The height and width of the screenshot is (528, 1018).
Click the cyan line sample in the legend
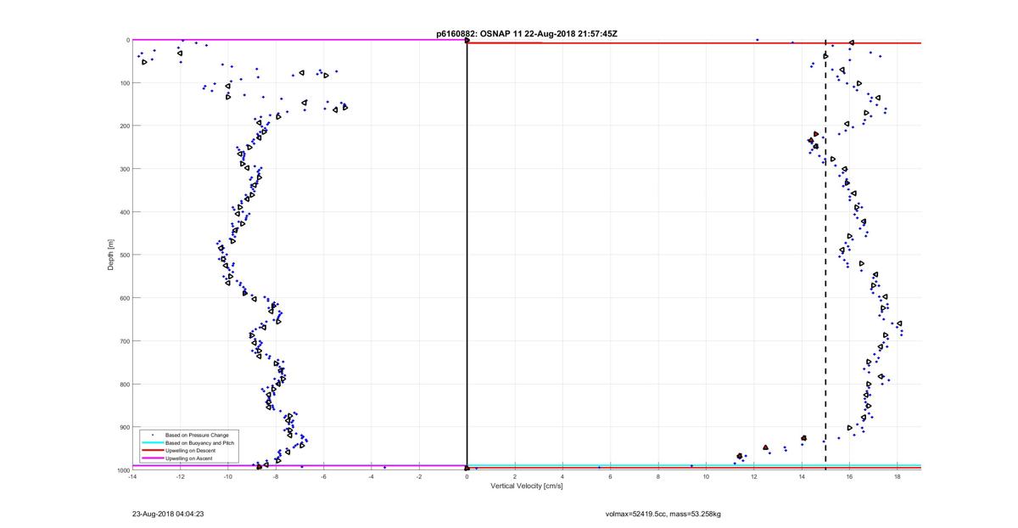click(153, 443)
